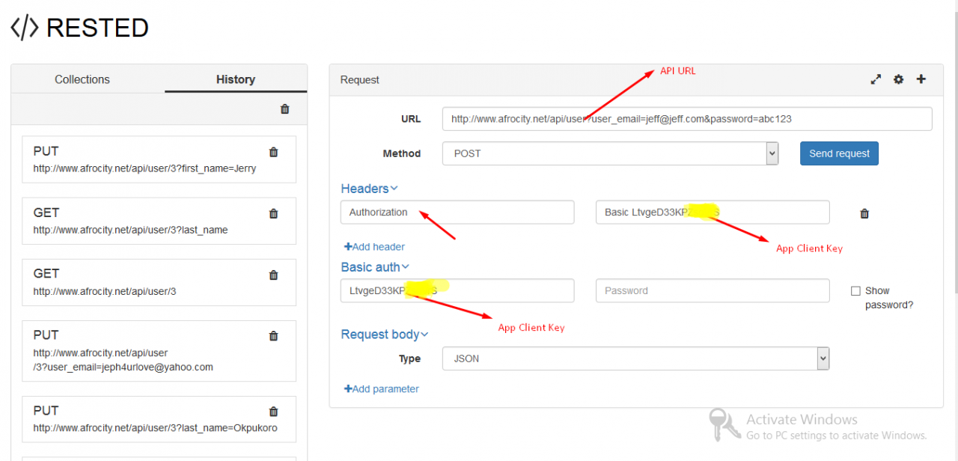Select the History tab
The height and width of the screenshot is (461, 958).
click(x=235, y=79)
